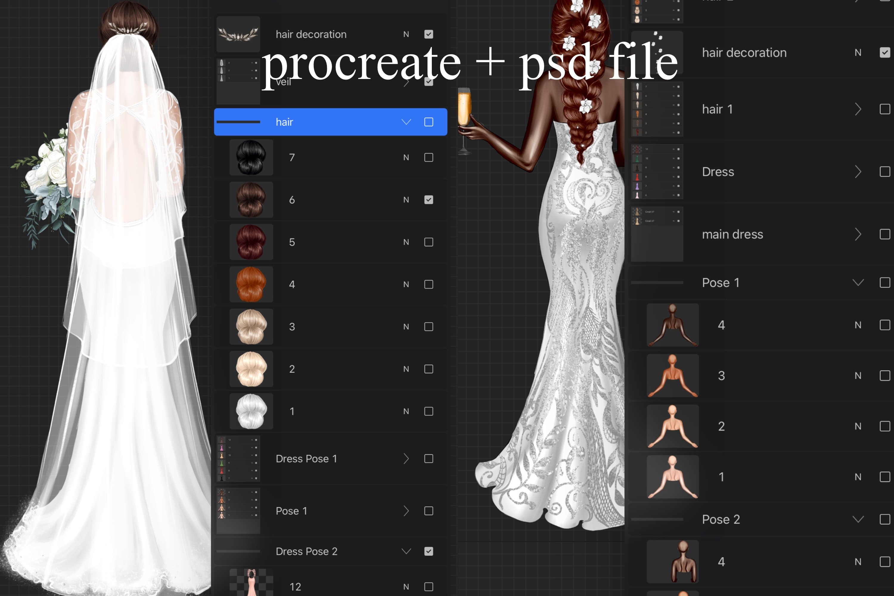This screenshot has width=894, height=596.
Task: Show layer 12 using its checkbox
Action: point(429,587)
